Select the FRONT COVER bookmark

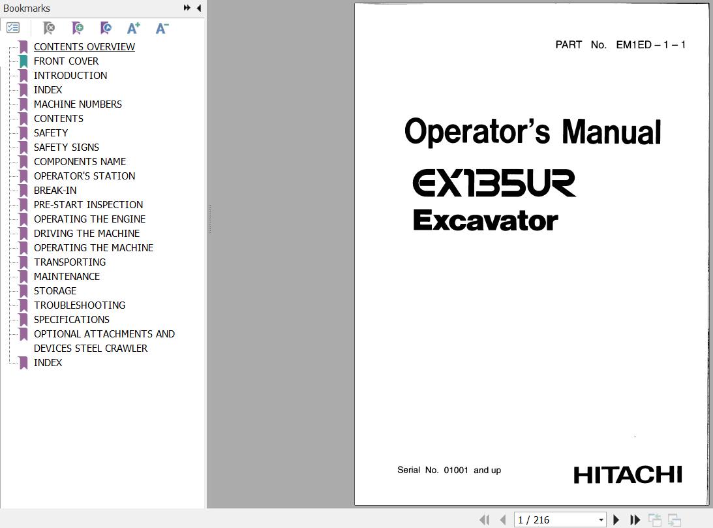(66, 61)
